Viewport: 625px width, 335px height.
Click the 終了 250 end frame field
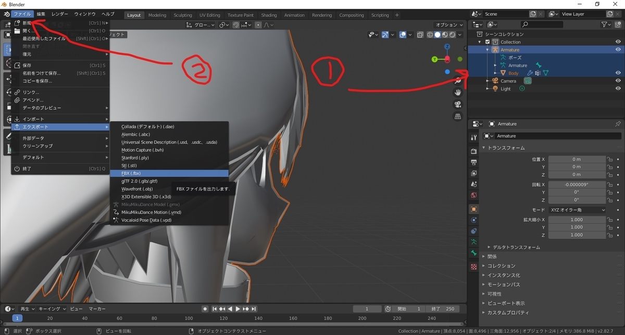(444, 309)
